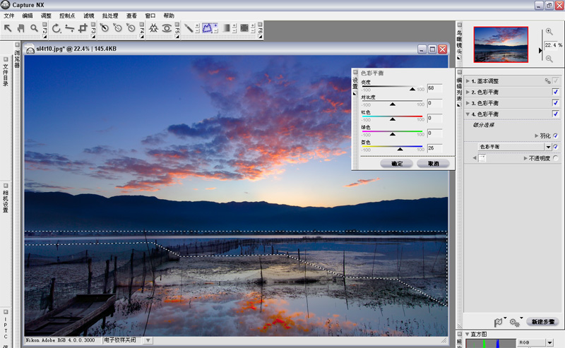
Task: Open the 滤镜 menu
Action: tap(89, 16)
